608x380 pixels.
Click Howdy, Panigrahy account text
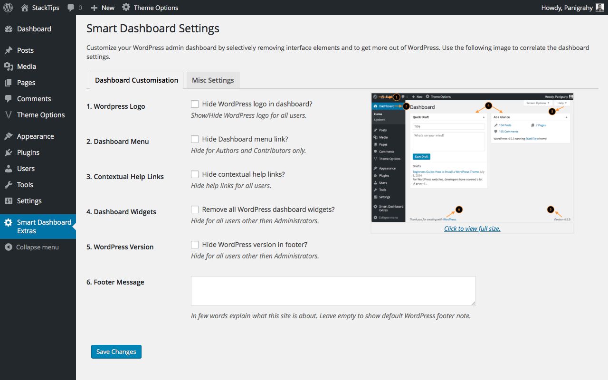coord(567,8)
